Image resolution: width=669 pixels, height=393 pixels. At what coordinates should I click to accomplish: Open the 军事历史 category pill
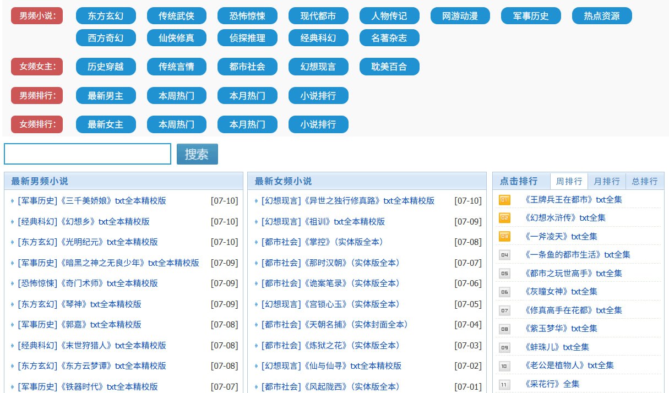pos(531,16)
